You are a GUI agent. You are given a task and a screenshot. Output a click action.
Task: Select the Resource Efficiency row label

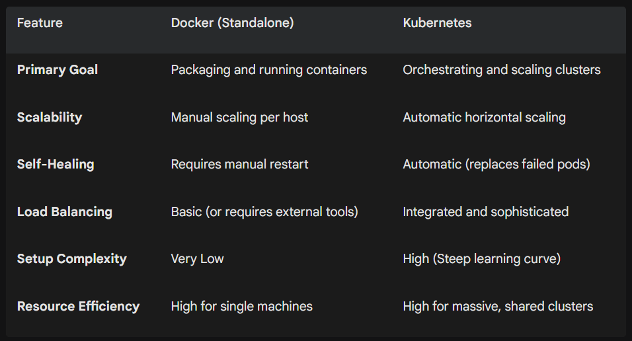point(78,307)
